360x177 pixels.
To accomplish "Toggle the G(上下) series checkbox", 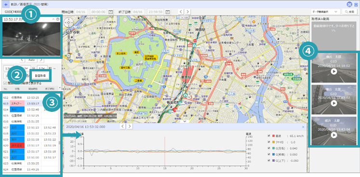I will (269, 161).
